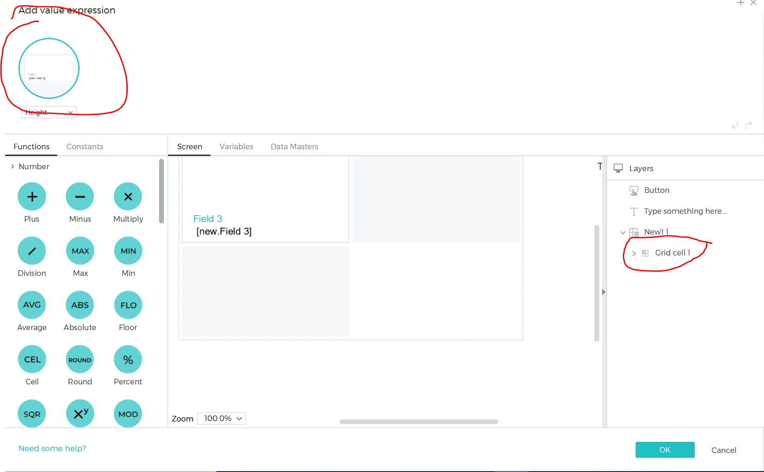The image size is (764, 472).
Task: Pick the Max function icon
Action: point(80,251)
